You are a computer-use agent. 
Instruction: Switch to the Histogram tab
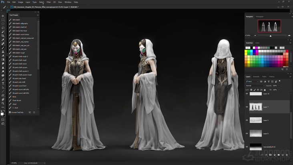coord(259,17)
